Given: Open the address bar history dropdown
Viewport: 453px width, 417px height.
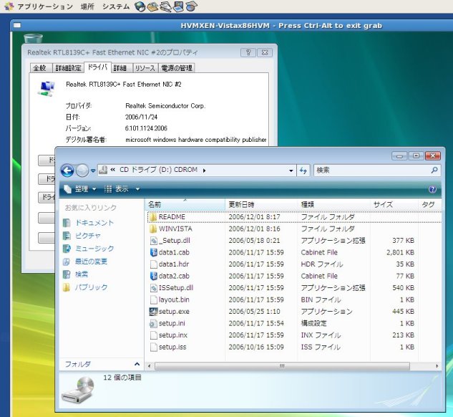Looking at the screenshot, I should click(291, 171).
